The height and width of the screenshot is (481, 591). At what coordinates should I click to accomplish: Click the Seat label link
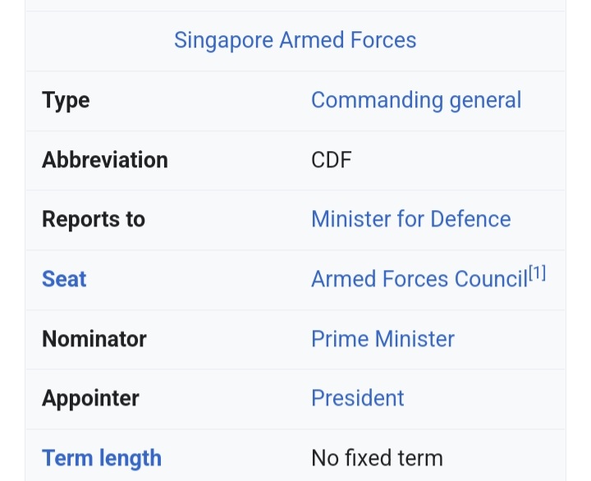(x=64, y=279)
